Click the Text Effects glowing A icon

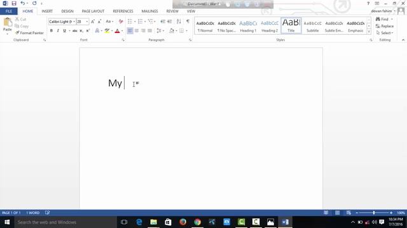point(97,31)
